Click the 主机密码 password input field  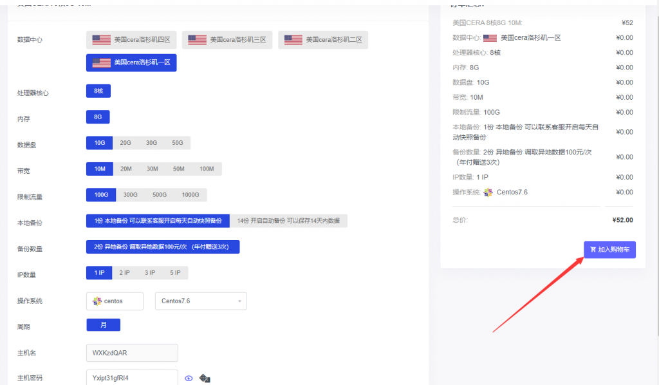pyautogui.click(x=132, y=379)
